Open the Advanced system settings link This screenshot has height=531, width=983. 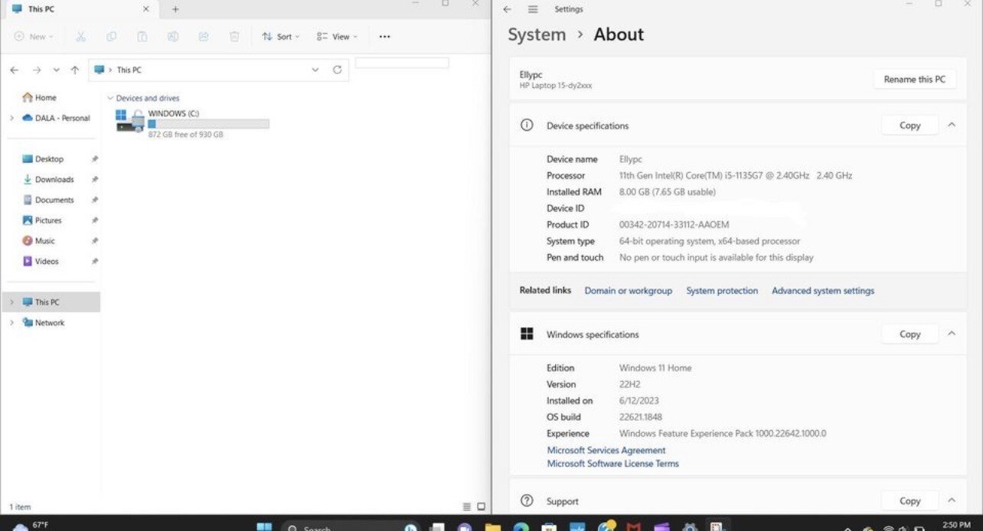[823, 291]
